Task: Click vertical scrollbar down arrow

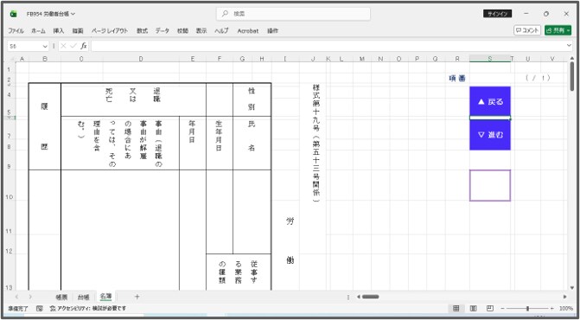Action: click(x=572, y=287)
